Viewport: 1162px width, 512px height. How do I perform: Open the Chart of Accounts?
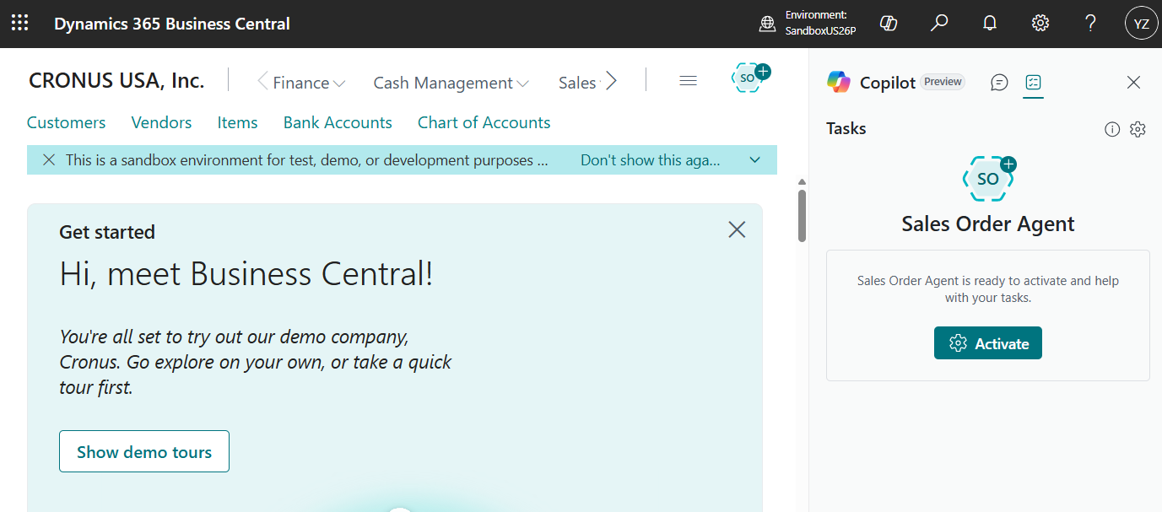point(483,122)
